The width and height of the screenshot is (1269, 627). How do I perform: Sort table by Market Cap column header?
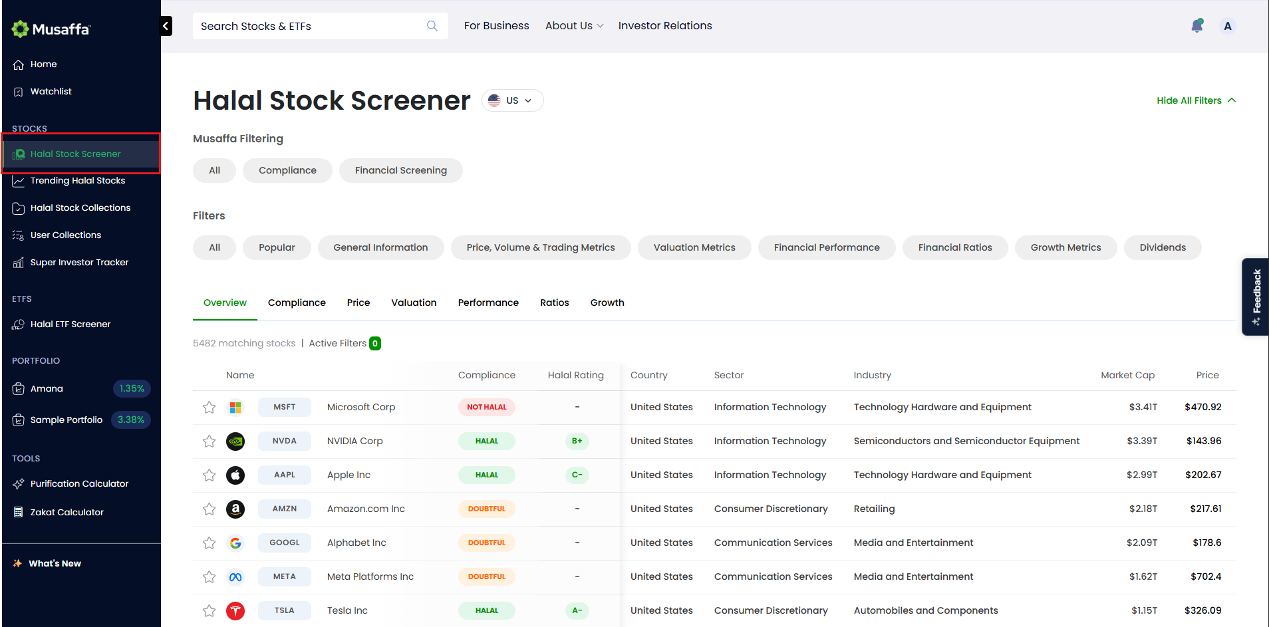1127,376
